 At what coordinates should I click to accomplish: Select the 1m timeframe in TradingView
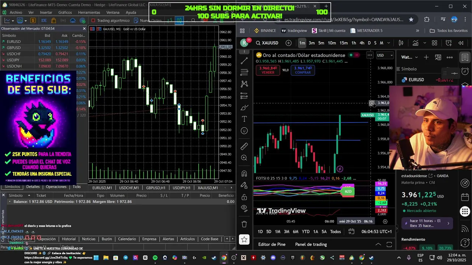[302, 43]
